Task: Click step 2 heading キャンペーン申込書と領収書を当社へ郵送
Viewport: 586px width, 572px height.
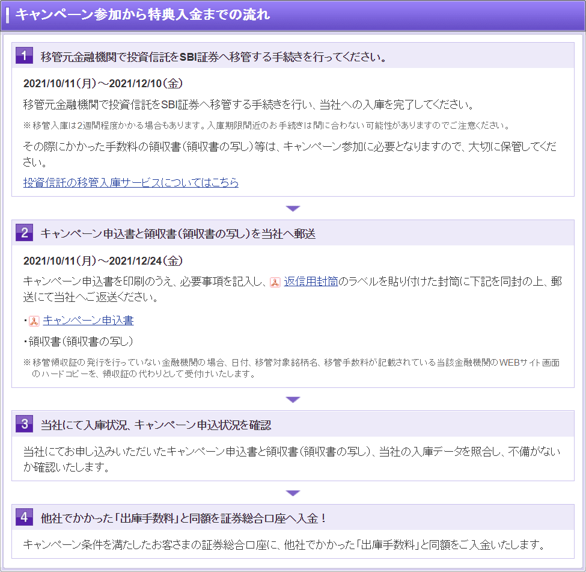Action: (178, 234)
